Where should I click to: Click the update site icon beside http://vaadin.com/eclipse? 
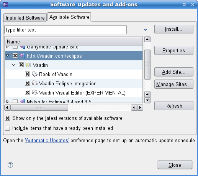(23, 56)
